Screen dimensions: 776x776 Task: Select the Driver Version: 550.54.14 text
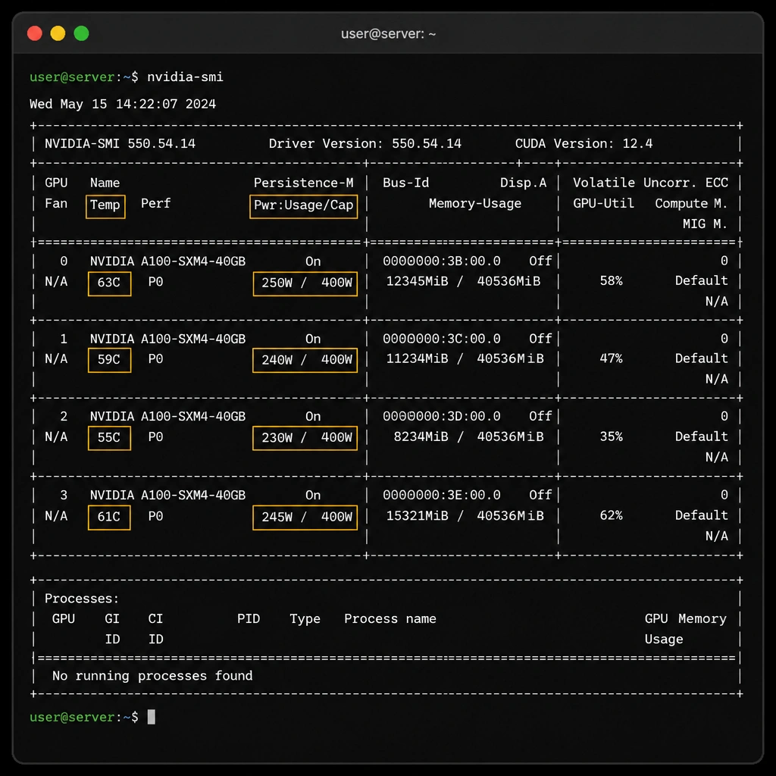365,143
